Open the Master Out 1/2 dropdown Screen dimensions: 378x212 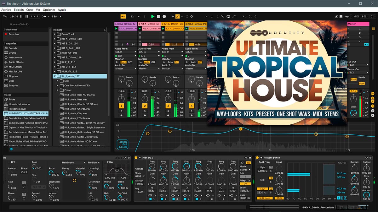point(358,73)
